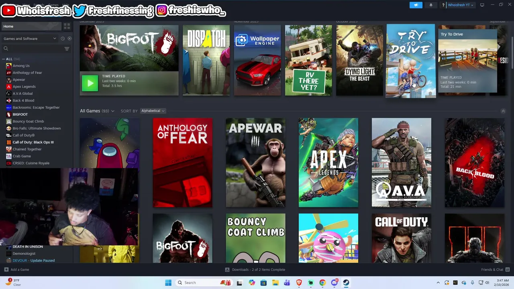Click the help question mark icon

[443, 5]
